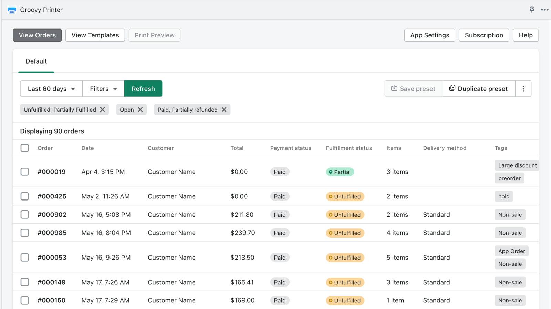
Task: Click Duplicate preset button
Action: [479, 89]
